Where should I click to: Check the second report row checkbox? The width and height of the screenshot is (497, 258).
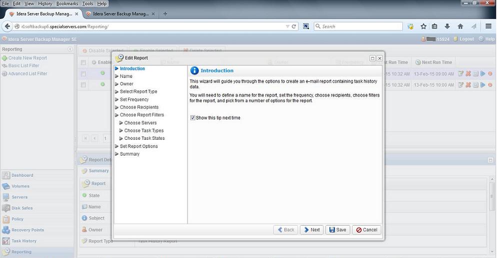pyautogui.click(x=83, y=85)
